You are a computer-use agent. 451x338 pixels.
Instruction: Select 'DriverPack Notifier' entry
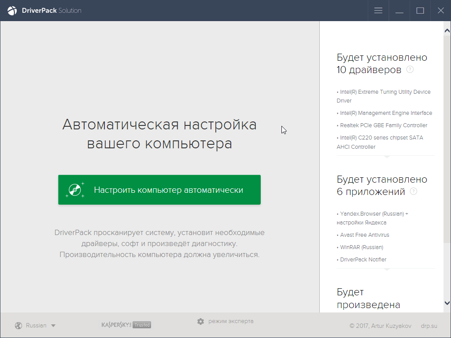point(362,260)
